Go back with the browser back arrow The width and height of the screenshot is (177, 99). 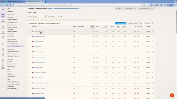(x=2, y=5)
